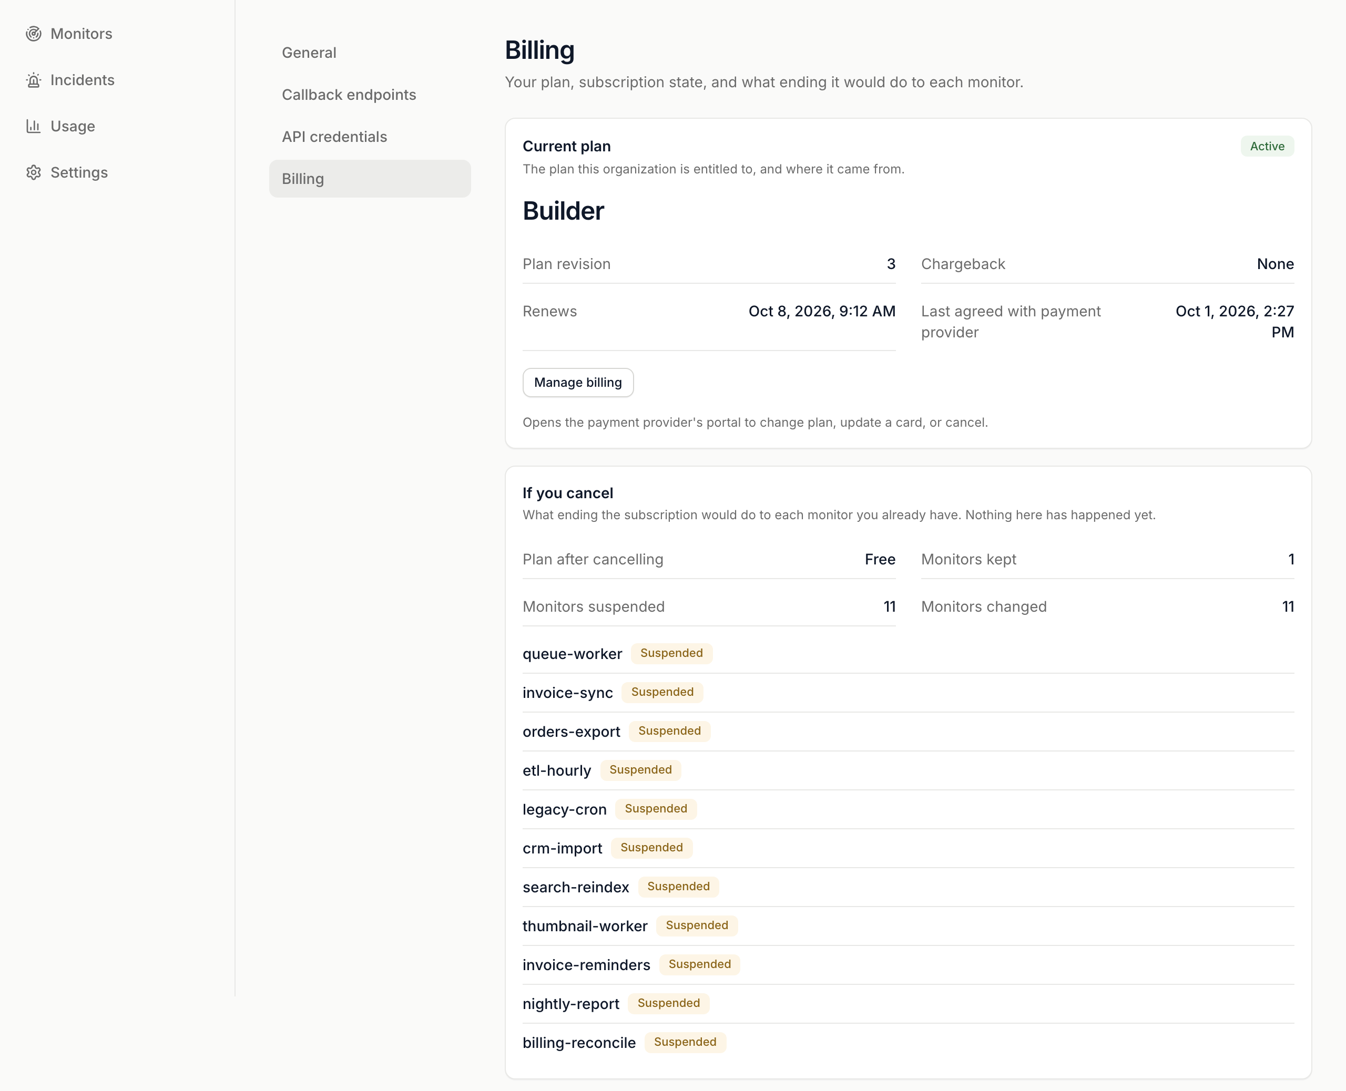Click the etl-hourly monitor name

pos(556,771)
